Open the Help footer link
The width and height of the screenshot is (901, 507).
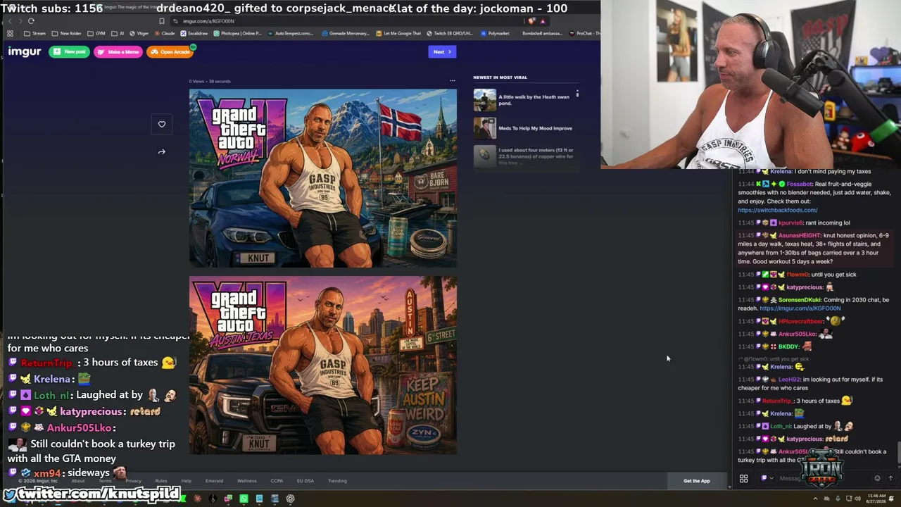point(186,481)
